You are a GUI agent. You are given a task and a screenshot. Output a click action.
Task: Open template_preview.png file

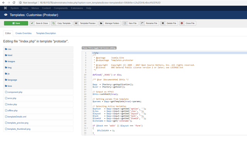[38, 123]
